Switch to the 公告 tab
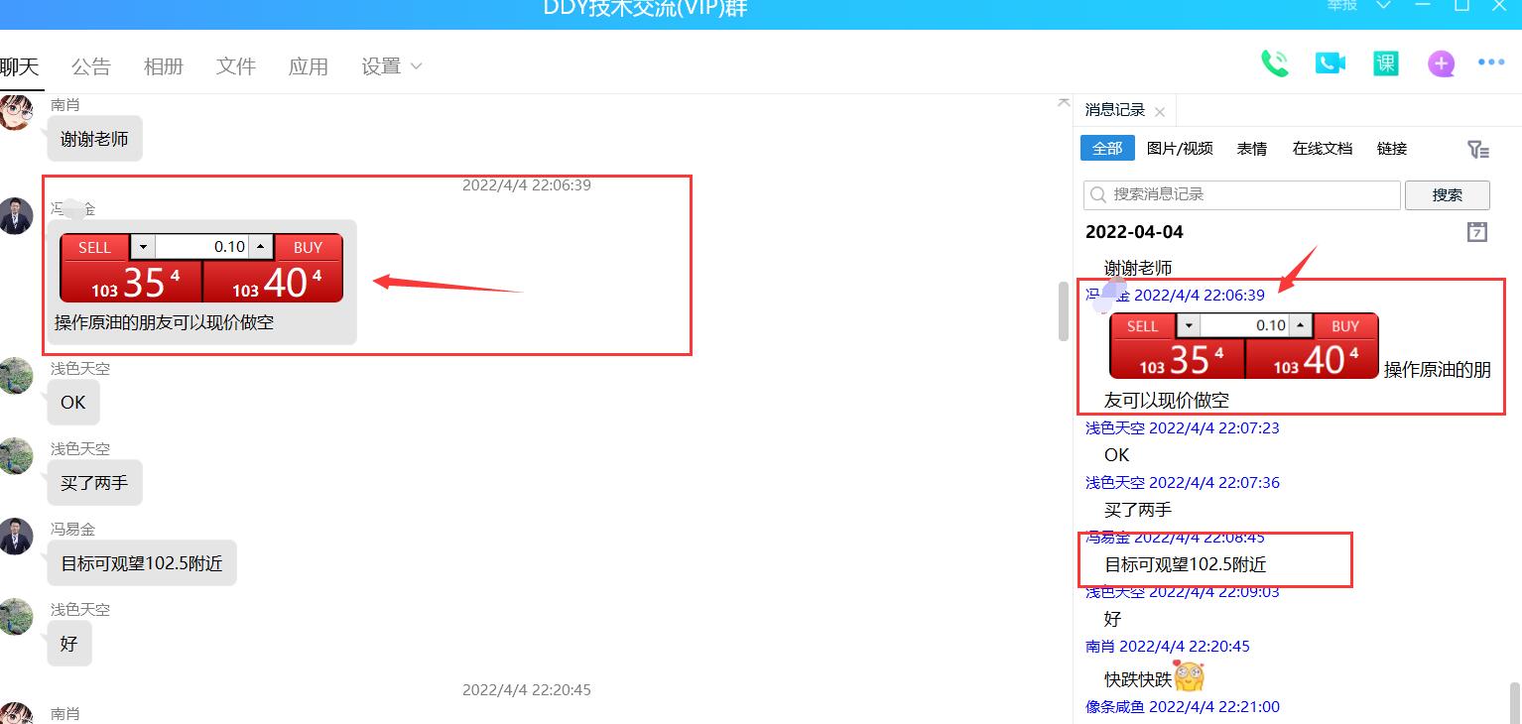This screenshot has height=724, width=1522. [91, 66]
